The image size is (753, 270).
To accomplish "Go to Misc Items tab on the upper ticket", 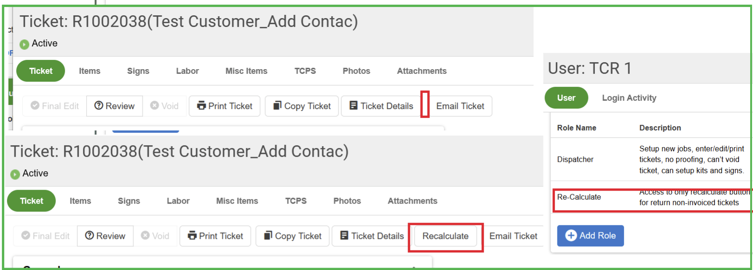I will tap(246, 71).
